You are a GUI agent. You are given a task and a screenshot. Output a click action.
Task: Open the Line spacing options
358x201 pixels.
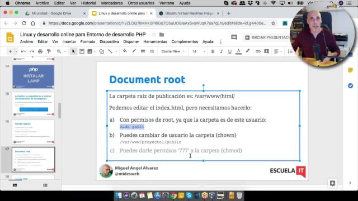290,51
